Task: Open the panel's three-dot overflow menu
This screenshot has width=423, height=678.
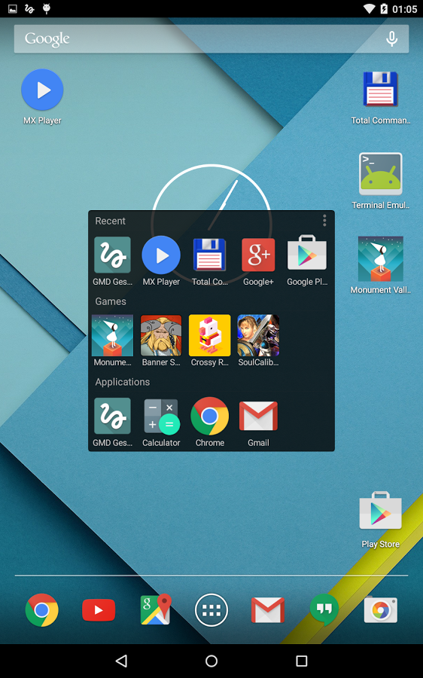Action: coord(324,221)
